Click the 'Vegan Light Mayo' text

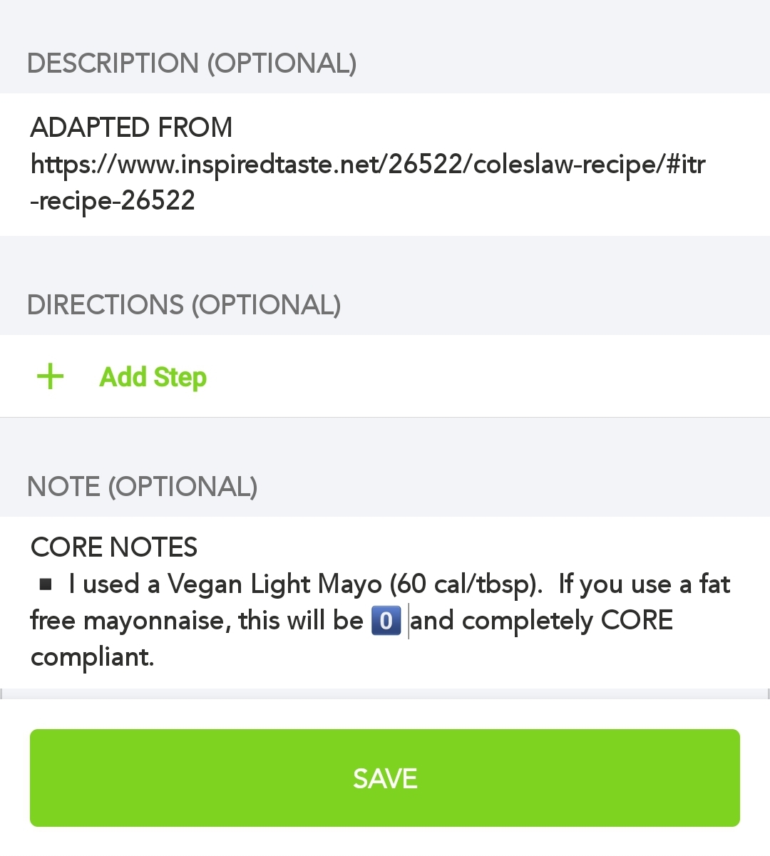[x=274, y=584]
